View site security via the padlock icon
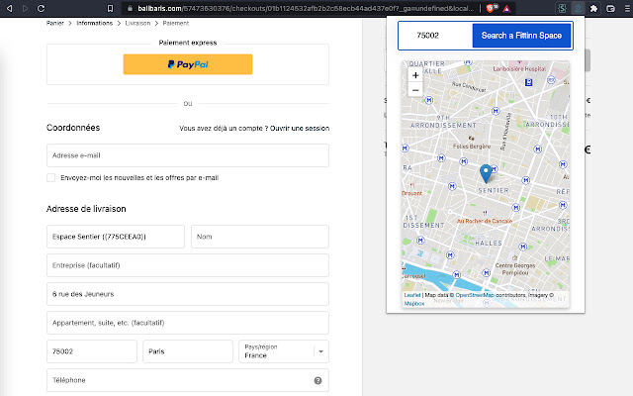Screen dimensions: 633x396 (x=130, y=8)
